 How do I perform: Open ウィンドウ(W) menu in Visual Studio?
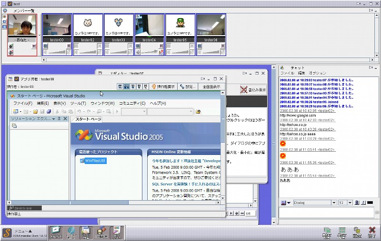coord(102,103)
